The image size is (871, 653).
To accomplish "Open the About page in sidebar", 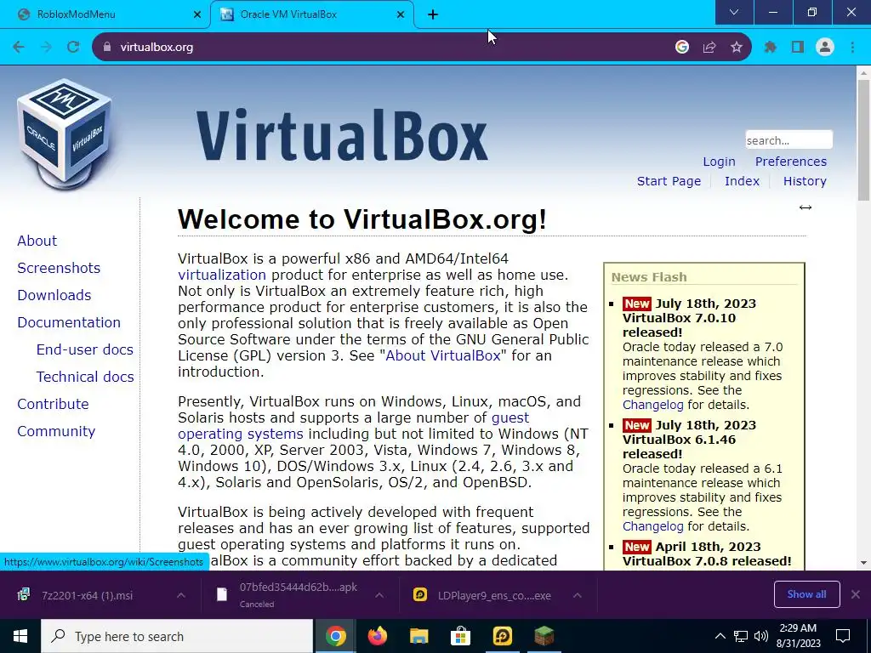I will (37, 241).
